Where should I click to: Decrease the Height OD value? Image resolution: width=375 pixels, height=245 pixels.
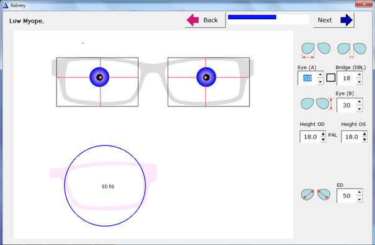click(323, 140)
